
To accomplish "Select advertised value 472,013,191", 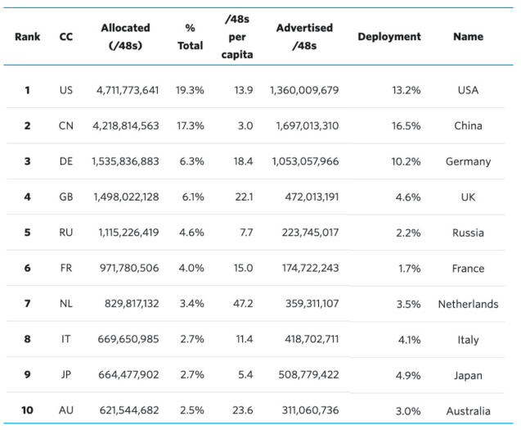I will coord(312,197).
